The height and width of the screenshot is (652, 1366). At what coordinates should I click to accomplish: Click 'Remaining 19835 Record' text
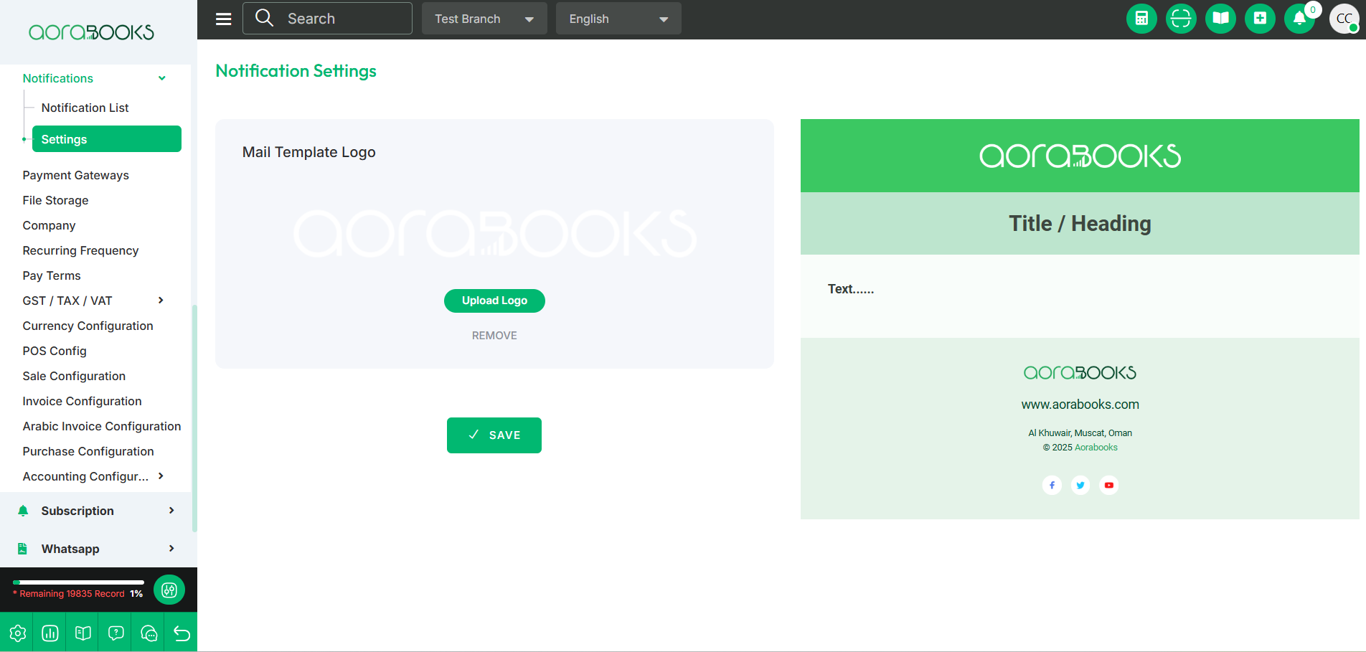click(72, 594)
